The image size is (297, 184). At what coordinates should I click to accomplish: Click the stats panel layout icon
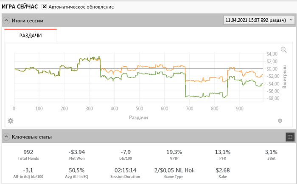pos(290,137)
